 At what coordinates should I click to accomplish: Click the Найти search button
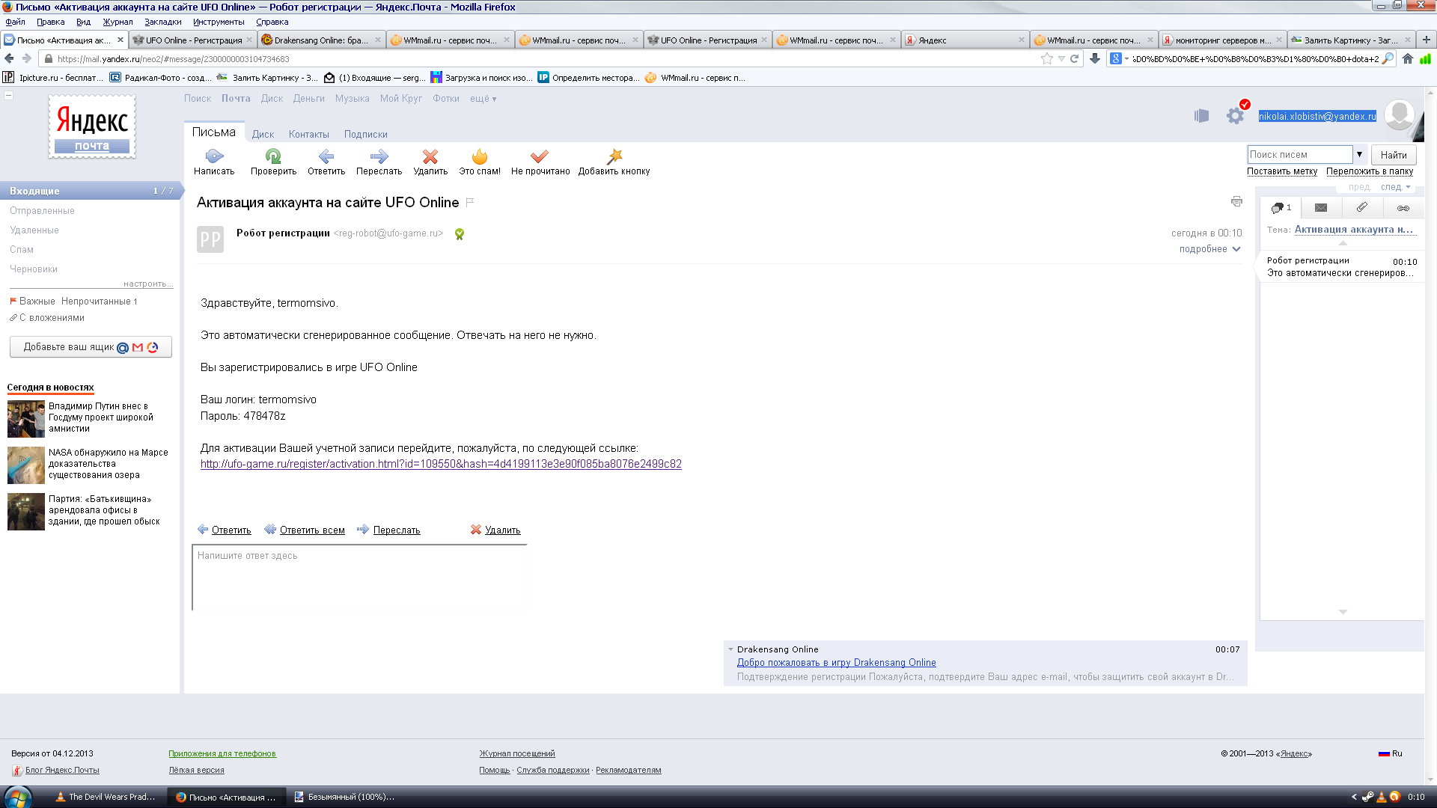pyautogui.click(x=1394, y=155)
